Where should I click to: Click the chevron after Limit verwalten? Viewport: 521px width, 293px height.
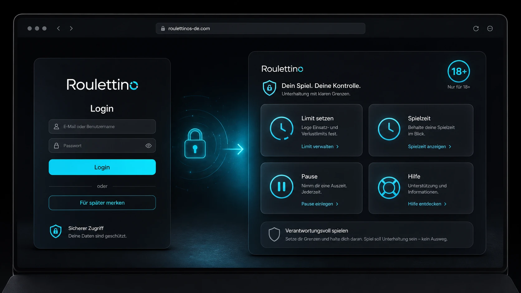337,147
